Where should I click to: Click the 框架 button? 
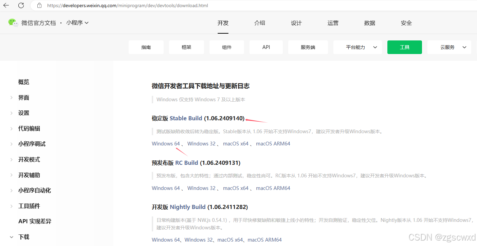(186, 47)
